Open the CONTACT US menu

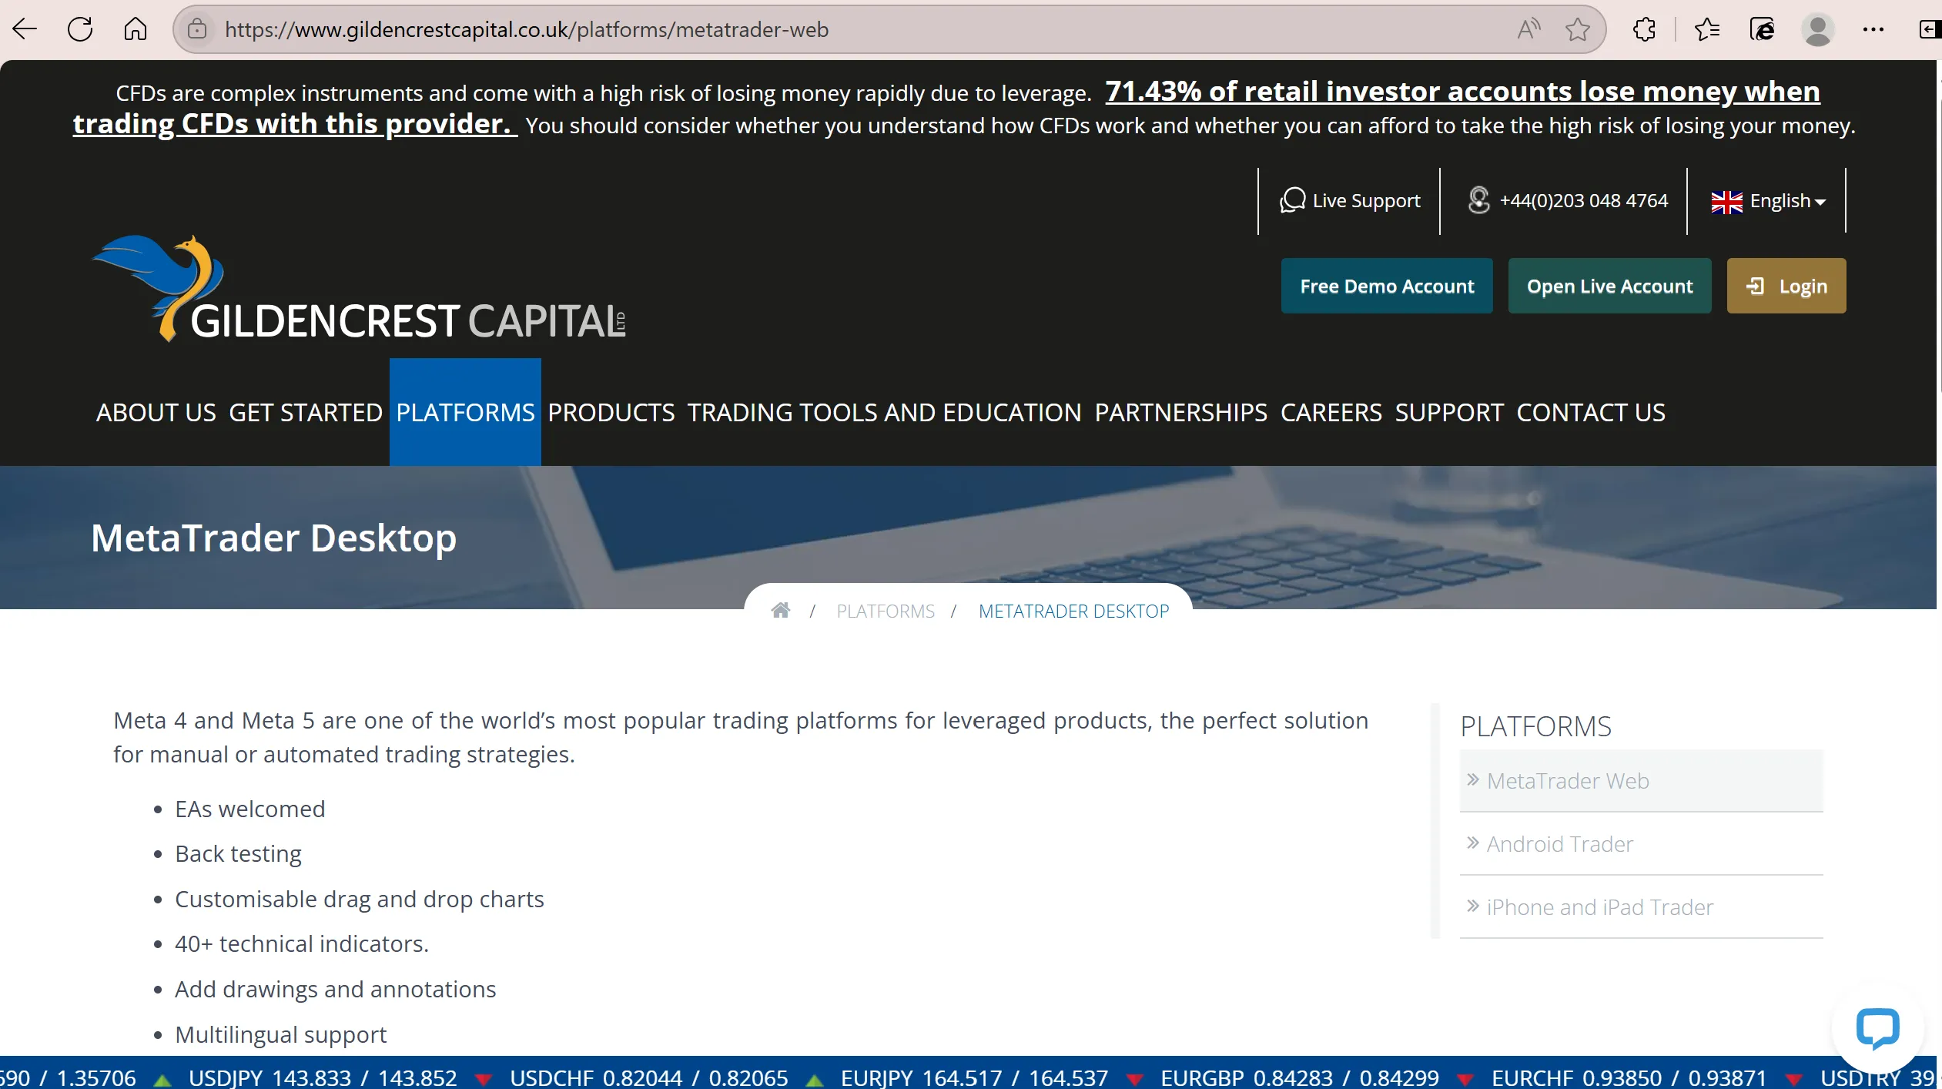[1591, 412]
